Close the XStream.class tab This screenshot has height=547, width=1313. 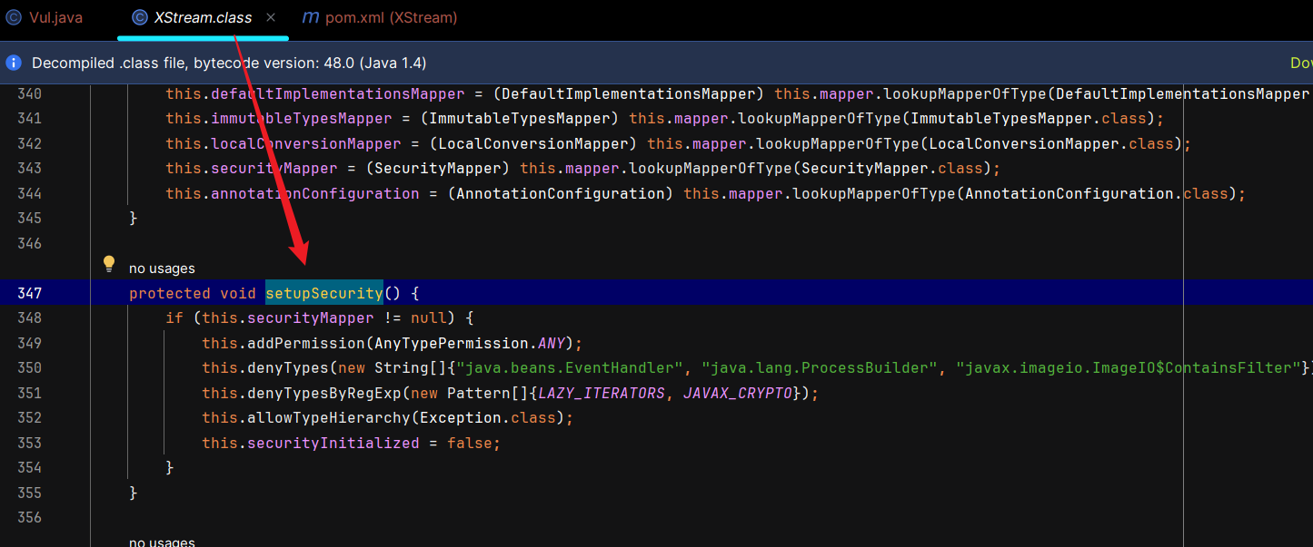[x=271, y=17]
